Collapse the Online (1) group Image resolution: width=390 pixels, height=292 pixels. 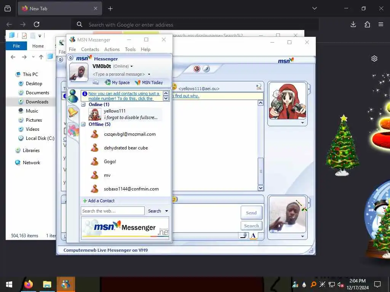83,105
